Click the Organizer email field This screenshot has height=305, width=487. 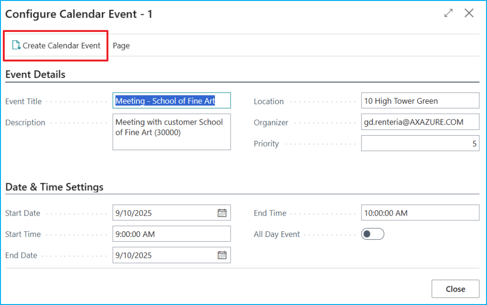tap(419, 122)
